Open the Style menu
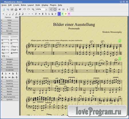This screenshot has width=129, height=119. [x=38, y=5]
